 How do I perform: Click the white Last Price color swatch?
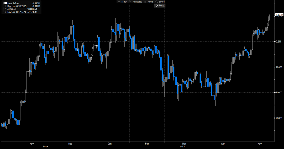[x=5, y=3]
